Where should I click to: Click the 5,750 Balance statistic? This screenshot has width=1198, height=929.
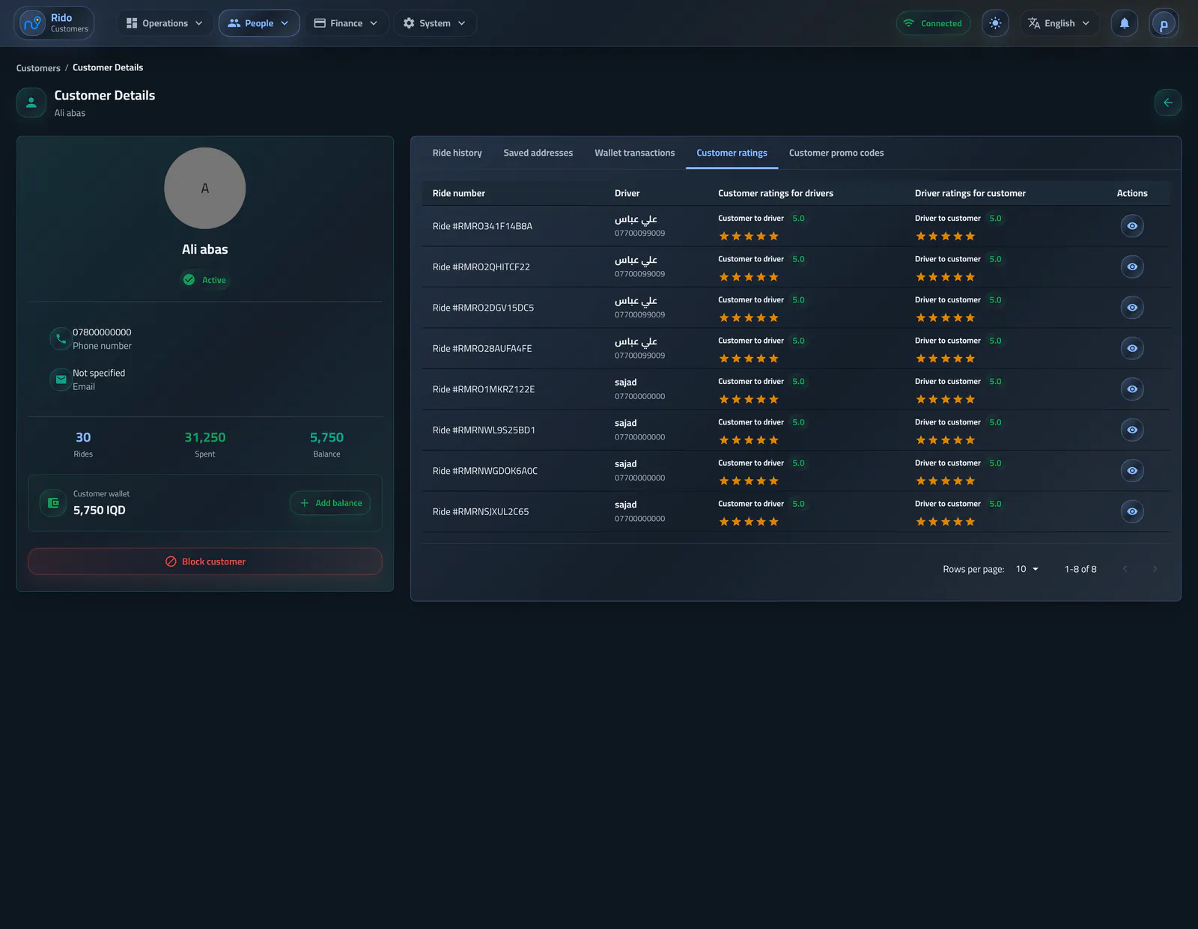point(326,444)
